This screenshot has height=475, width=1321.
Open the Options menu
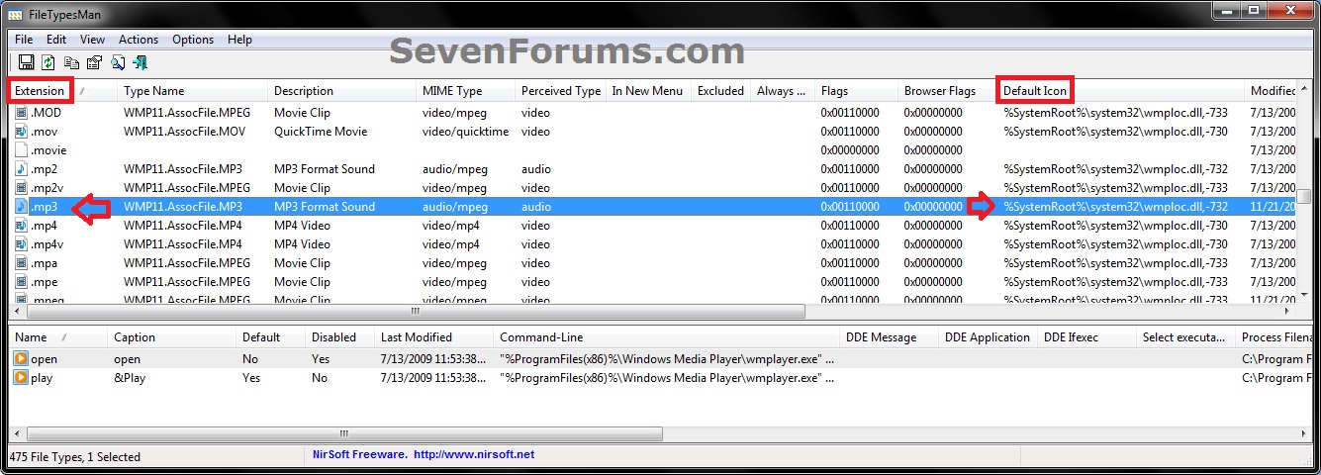click(193, 40)
